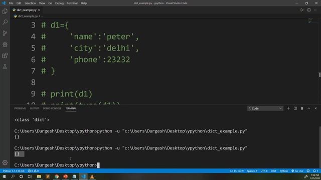Click the highlighted {} terminal output
Screen dimensions: 321x180
coord(19,154)
